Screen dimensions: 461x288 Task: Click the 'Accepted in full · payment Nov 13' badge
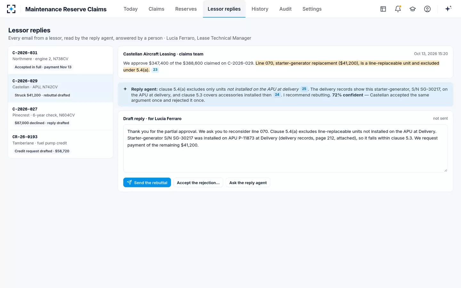point(43,67)
